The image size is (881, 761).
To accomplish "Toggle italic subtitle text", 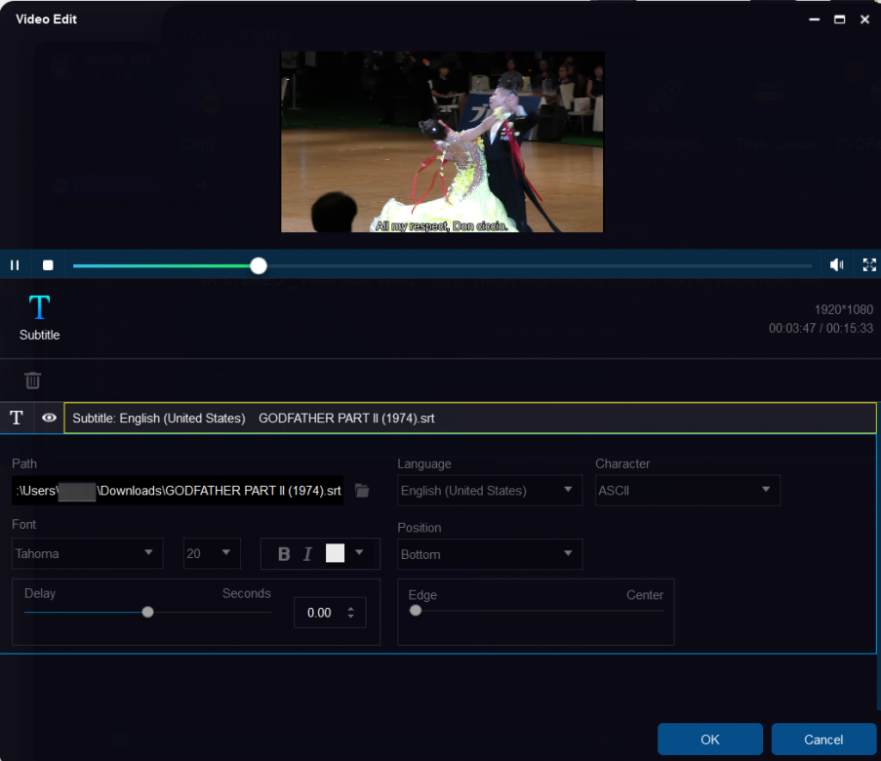I will pyautogui.click(x=307, y=554).
